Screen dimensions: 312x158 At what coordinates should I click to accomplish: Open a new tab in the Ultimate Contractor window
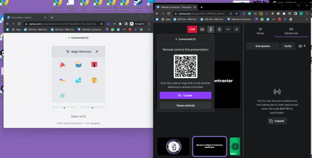(x=202, y=7)
